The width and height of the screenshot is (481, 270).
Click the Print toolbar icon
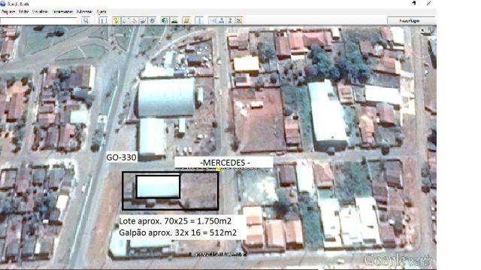(221, 21)
